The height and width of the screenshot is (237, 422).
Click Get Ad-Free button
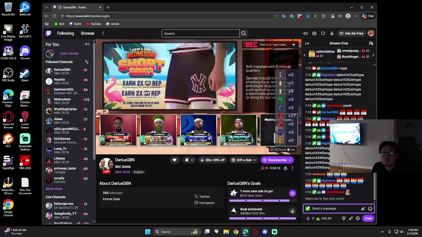(351, 33)
